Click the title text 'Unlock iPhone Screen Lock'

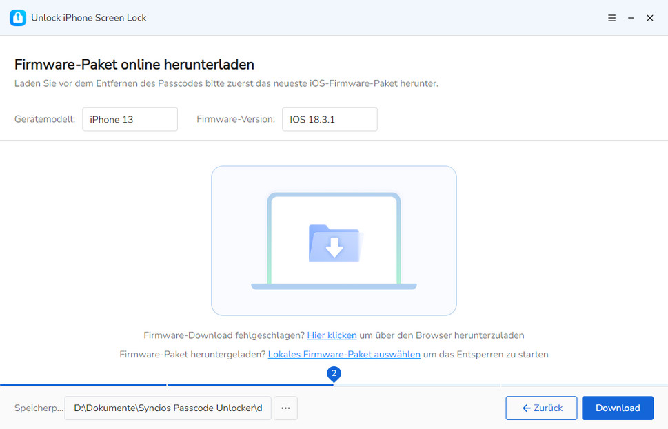[89, 18]
